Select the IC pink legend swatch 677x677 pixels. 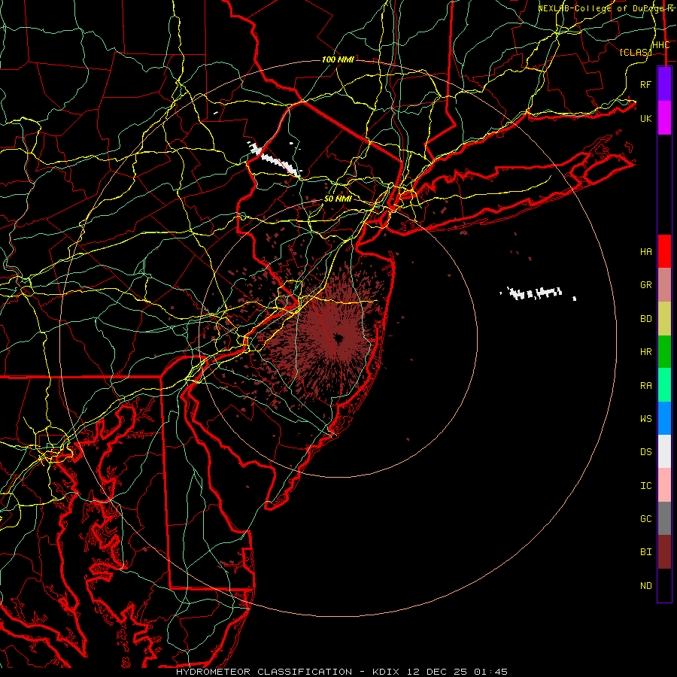click(x=664, y=485)
